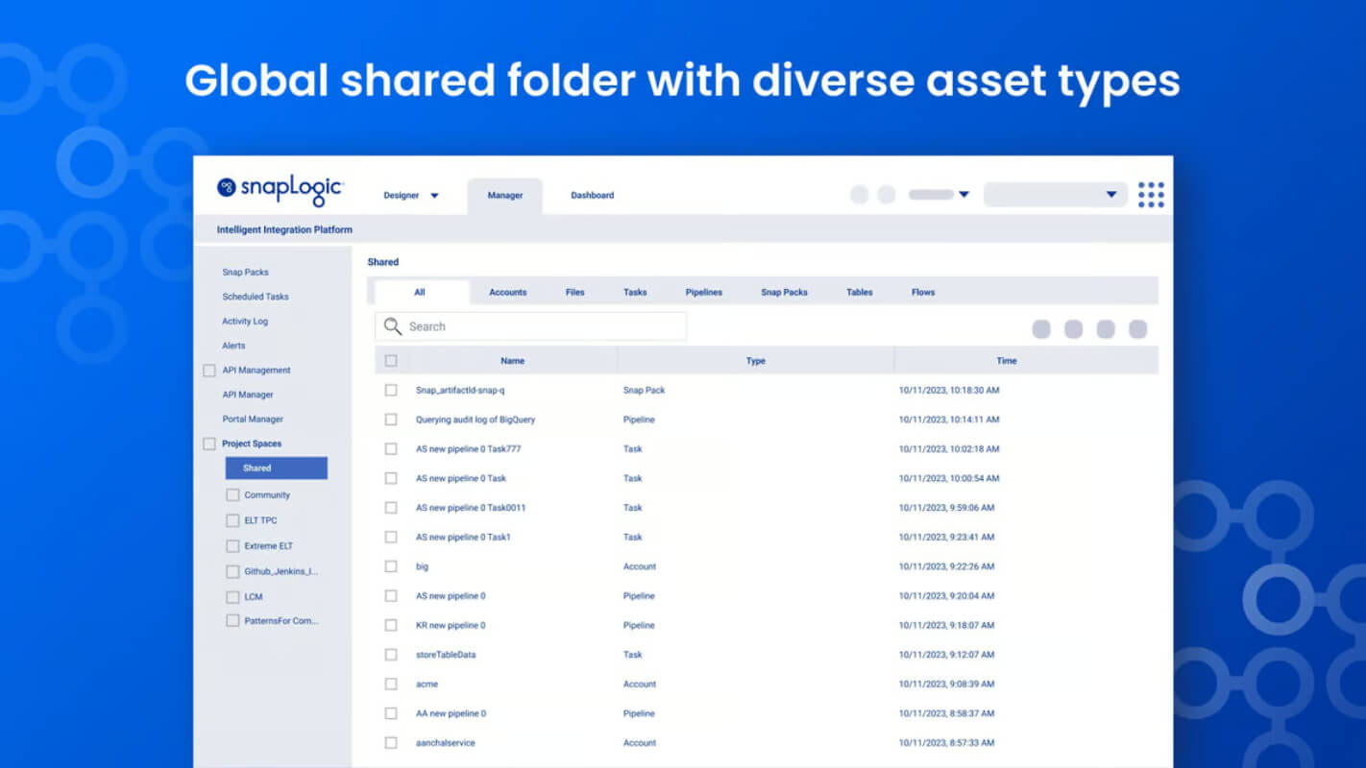Toggle the box beside Project Spaces
Viewport: 1366px width, 768px height.
pyautogui.click(x=209, y=444)
